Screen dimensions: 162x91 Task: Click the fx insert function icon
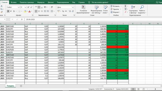pos(22,19)
